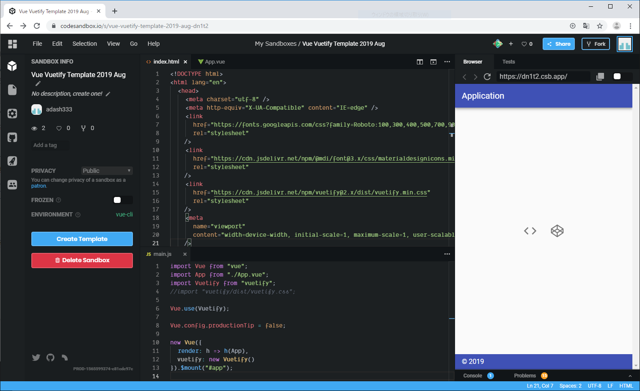Click the Add a tag input field
The width and height of the screenshot is (640, 391).
[50, 145]
